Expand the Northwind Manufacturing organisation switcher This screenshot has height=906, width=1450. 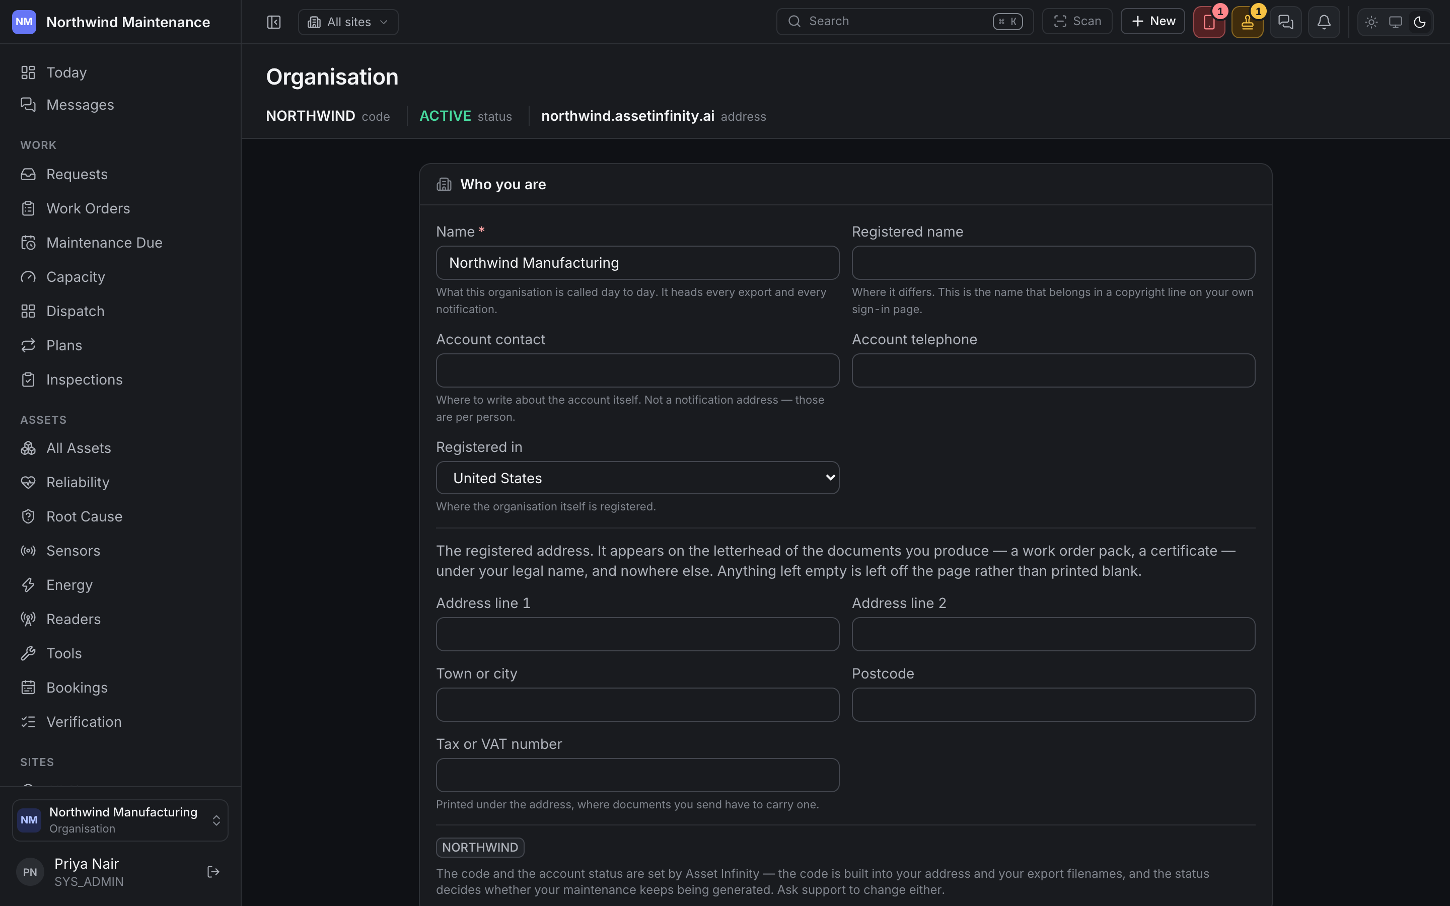pyautogui.click(x=120, y=820)
